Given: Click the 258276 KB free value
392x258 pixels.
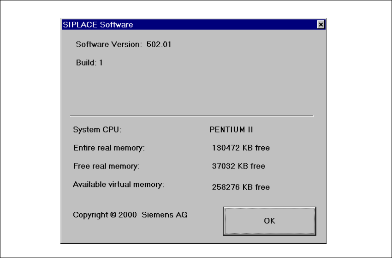Looking at the screenshot, I should (241, 187).
